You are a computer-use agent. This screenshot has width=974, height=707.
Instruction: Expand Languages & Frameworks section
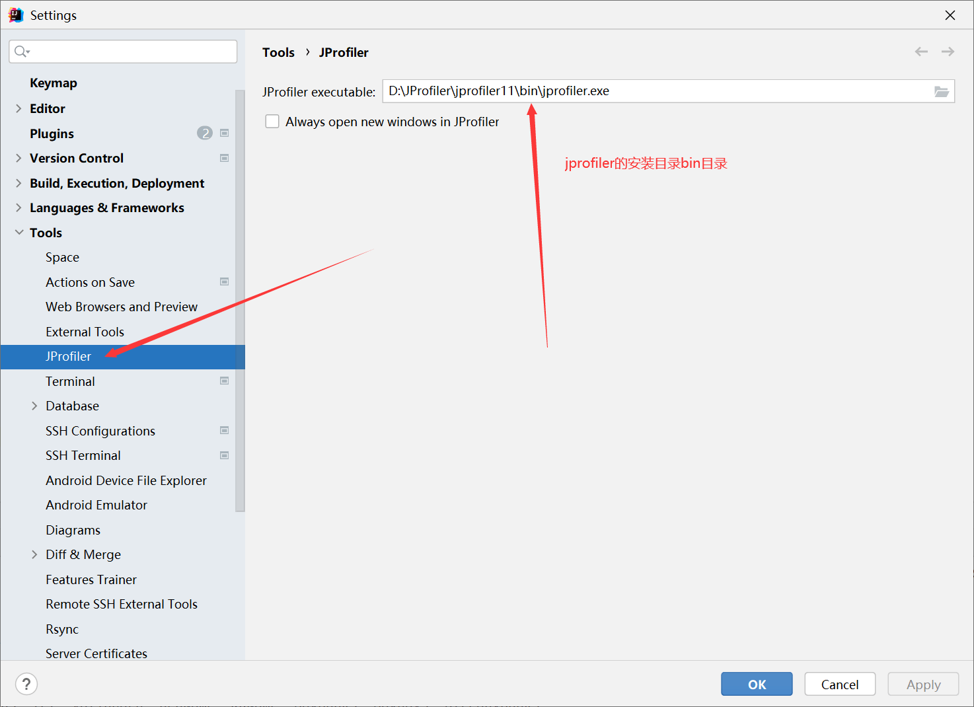[19, 207]
